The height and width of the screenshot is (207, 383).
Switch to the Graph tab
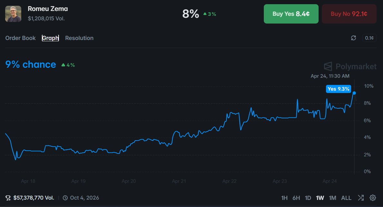click(50, 38)
